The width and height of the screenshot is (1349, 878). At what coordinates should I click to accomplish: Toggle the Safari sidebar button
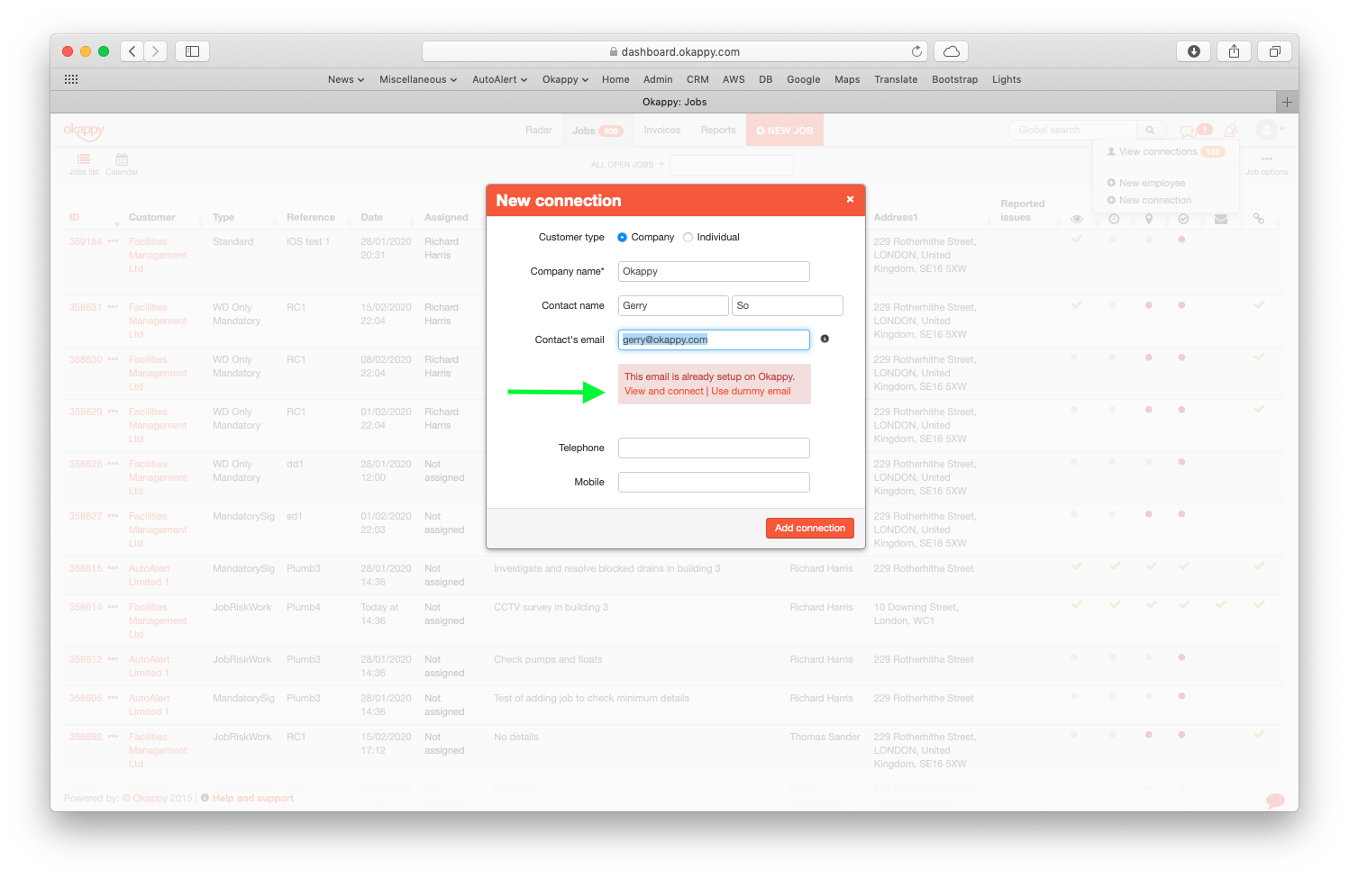click(x=192, y=51)
